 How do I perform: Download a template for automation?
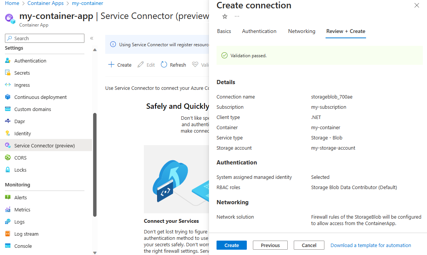point(371,245)
